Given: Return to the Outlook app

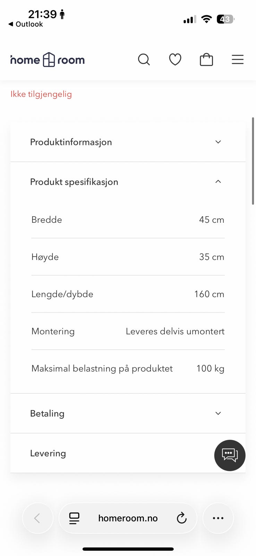Looking at the screenshot, I should 26,24.
